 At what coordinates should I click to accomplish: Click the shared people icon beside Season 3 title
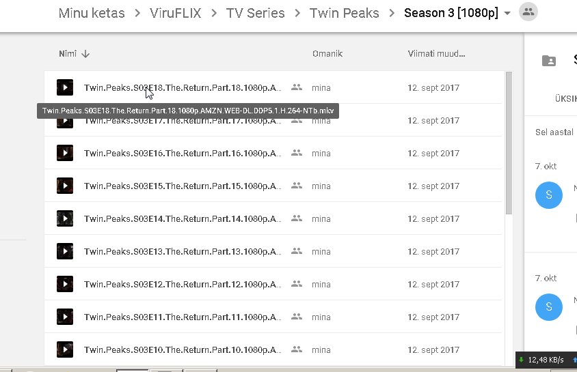click(x=528, y=12)
